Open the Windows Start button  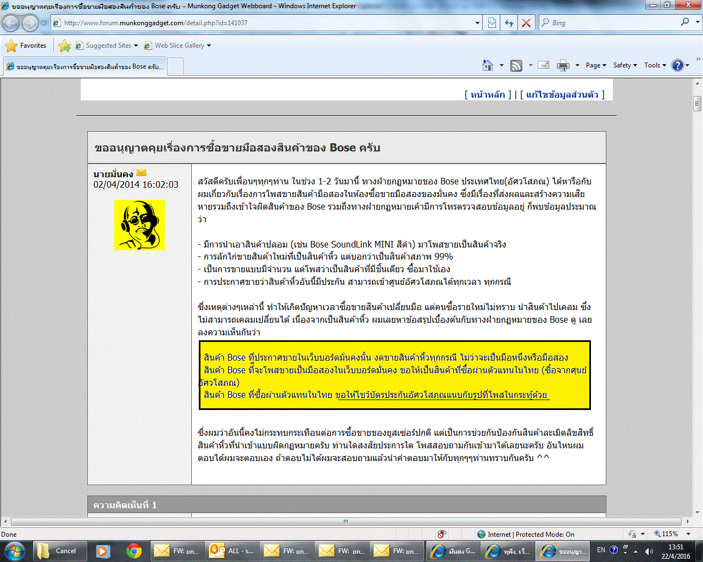pos(14,550)
